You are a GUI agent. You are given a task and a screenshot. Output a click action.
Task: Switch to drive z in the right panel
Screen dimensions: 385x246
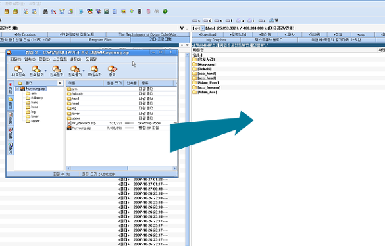coord(262,20)
